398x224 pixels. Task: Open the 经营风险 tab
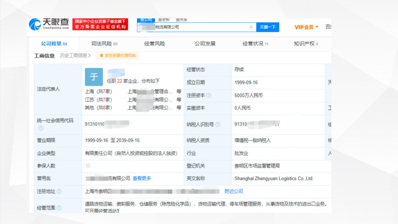tap(155, 44)
